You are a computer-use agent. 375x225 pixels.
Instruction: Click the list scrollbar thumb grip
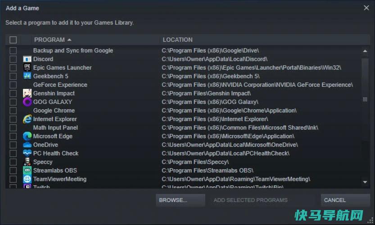pyautogui.click(x=365, y=99)
